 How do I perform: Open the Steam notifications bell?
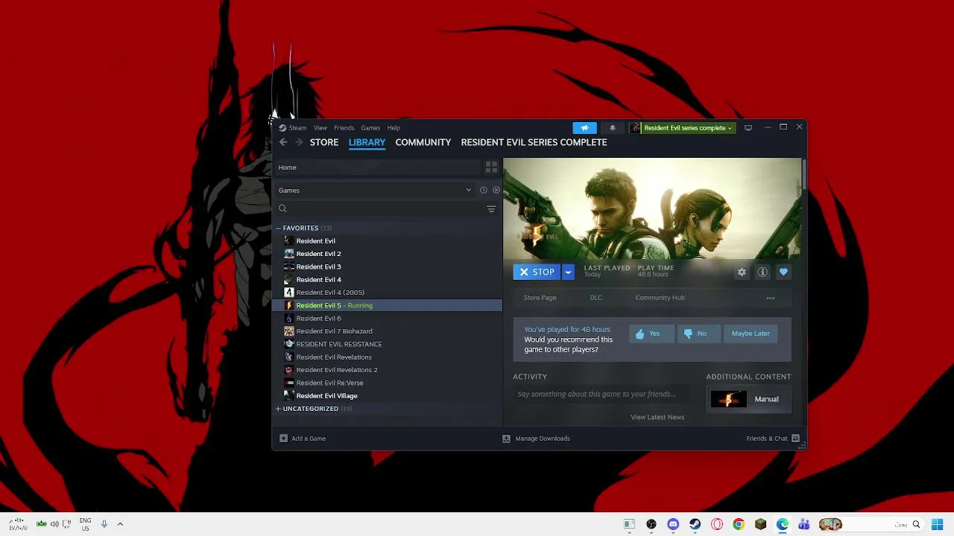coord(613,128)
